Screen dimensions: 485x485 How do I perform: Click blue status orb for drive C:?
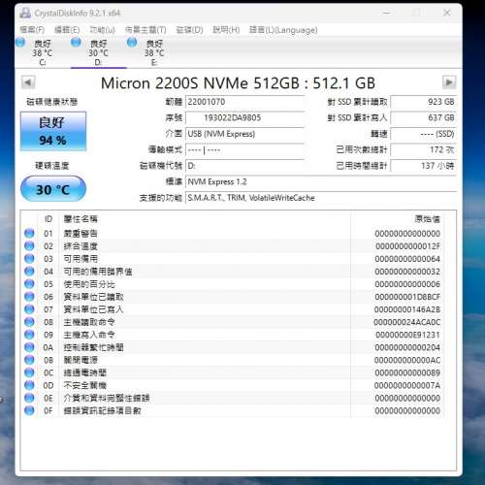(x=20, y=43)
